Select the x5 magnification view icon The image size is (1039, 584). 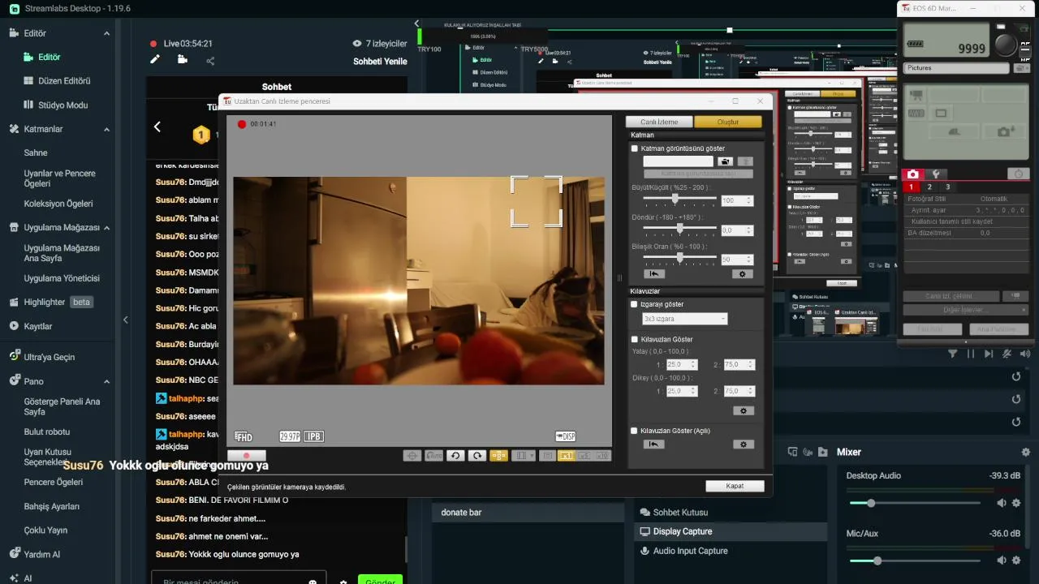click(x=584, y=456)
